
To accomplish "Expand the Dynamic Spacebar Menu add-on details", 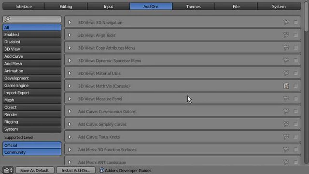I will pyautogui.click(x=70, y=60).
